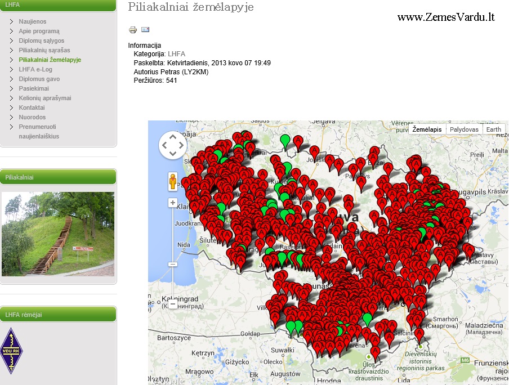This screenshot has width=509, height=385.
Task: Click the LHFA panel header
Action: point(58,6)
